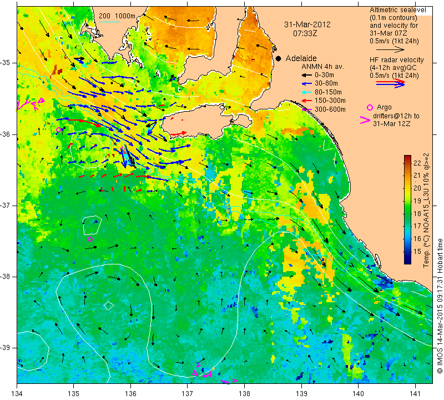The width and height of the screenshot is (444, 400).
Task: Click the ANMN 4h av. legend heading
Action: (322, 67)
